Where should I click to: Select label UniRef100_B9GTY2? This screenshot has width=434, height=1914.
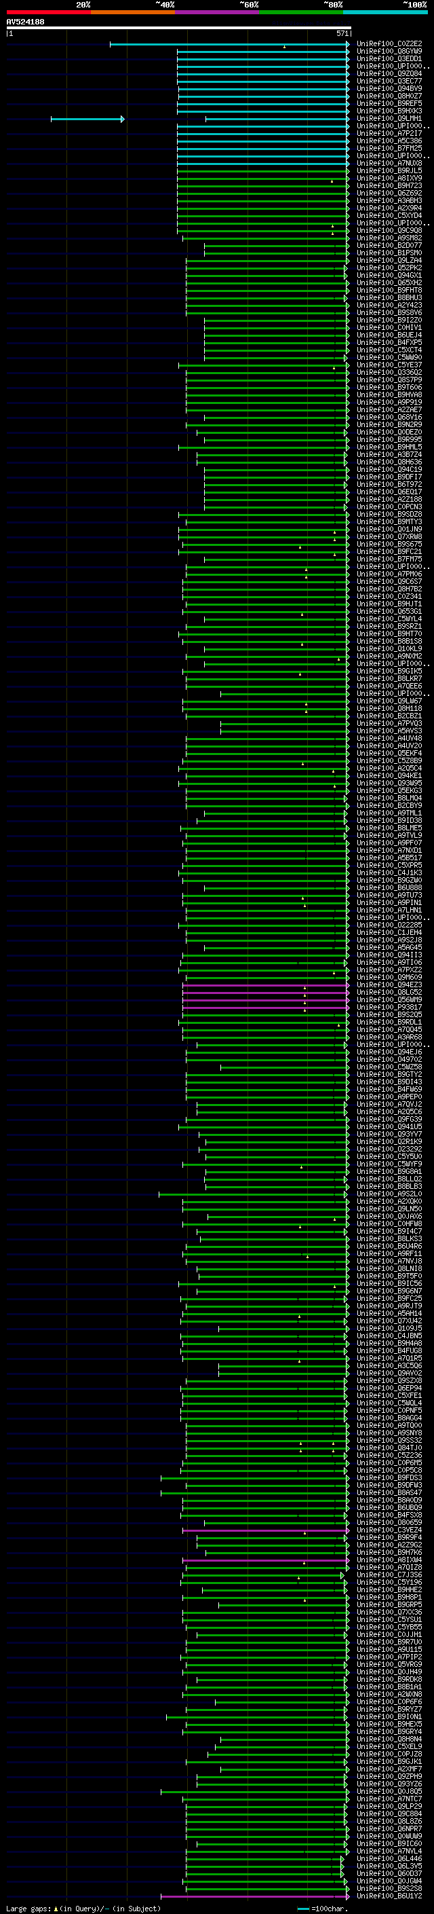tap(389, 1075)
